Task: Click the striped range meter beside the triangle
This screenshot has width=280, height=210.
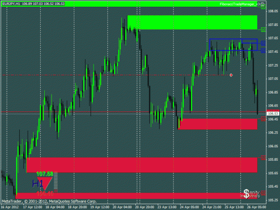Action: coord(56,182)
